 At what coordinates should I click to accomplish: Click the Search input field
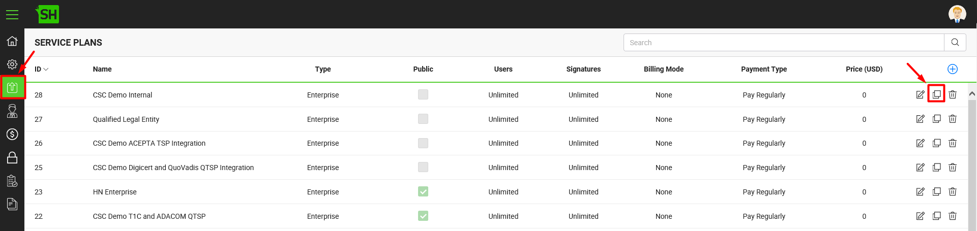784,43
